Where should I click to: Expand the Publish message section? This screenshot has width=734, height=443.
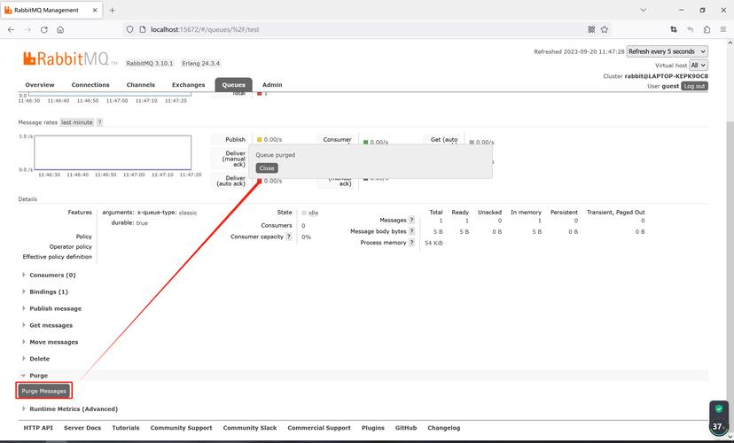[x=55, y=308]
